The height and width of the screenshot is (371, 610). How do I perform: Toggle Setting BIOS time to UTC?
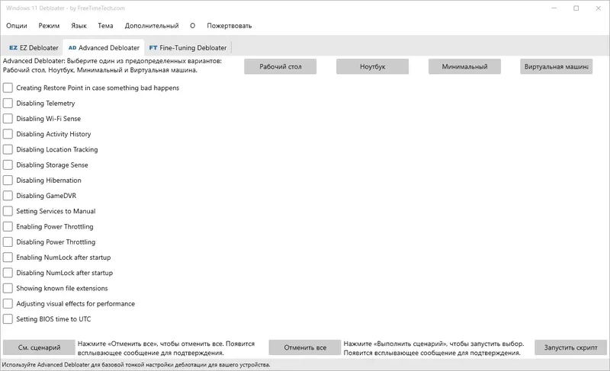coord(8,319)
